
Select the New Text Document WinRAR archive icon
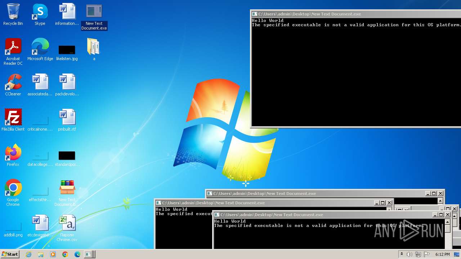[x=67, y=193]
